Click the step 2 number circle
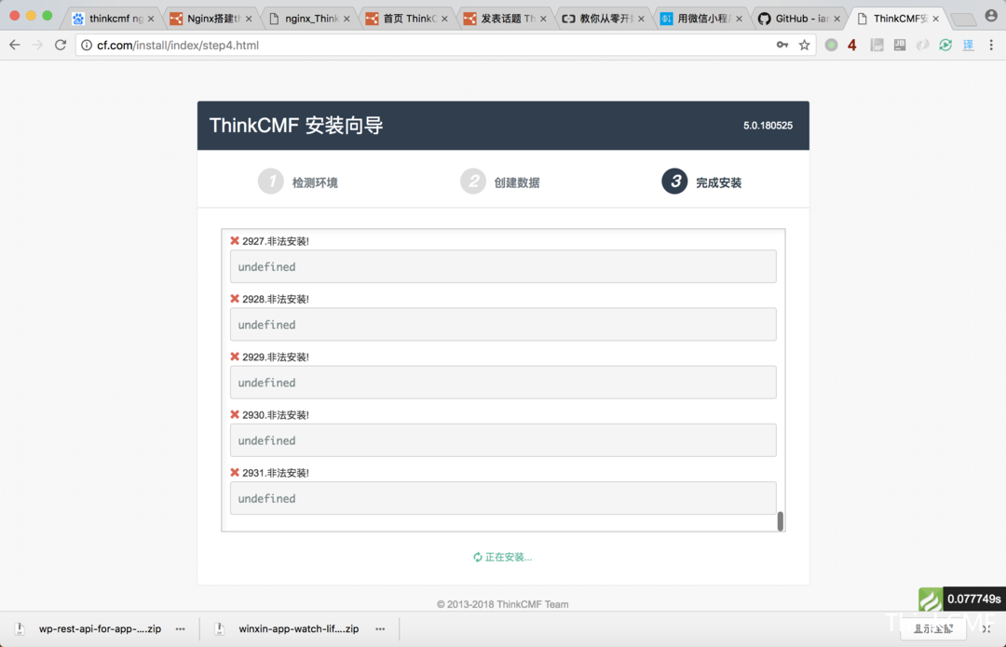Image resolution: width=1006 pixels, height=647 pixels. point(473,182)
